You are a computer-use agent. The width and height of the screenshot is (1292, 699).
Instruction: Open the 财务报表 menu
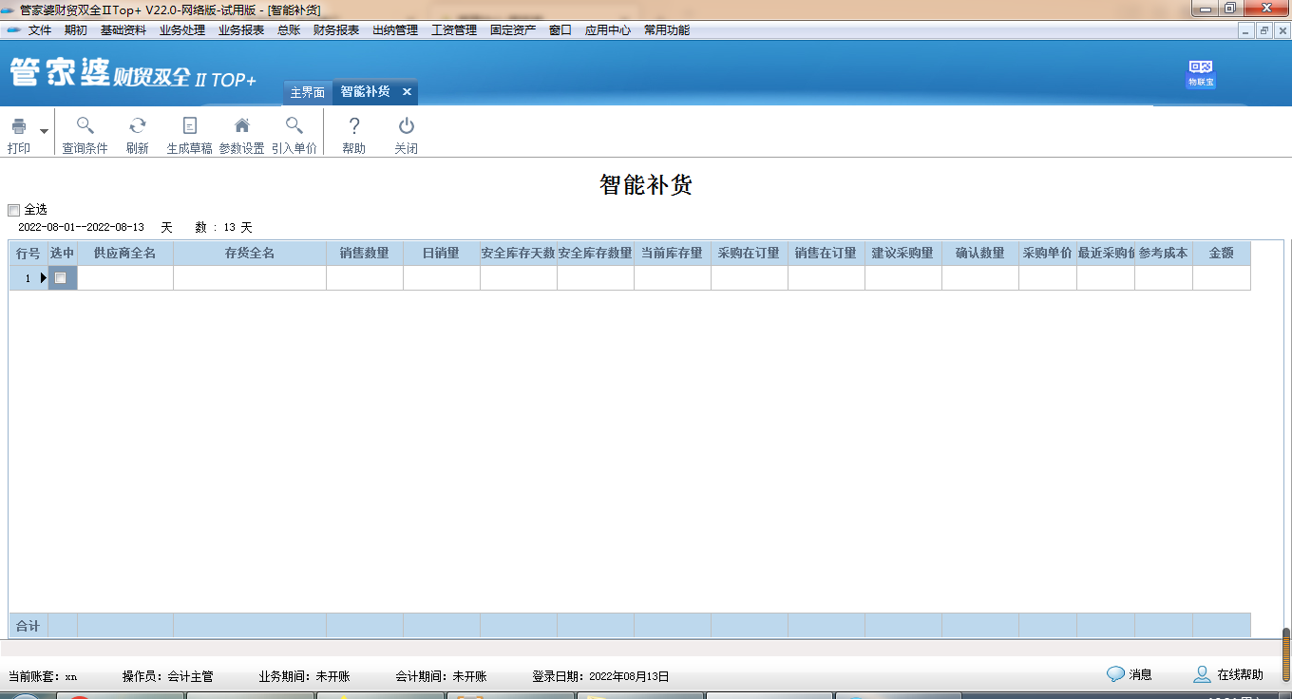(x=336, y=30)
